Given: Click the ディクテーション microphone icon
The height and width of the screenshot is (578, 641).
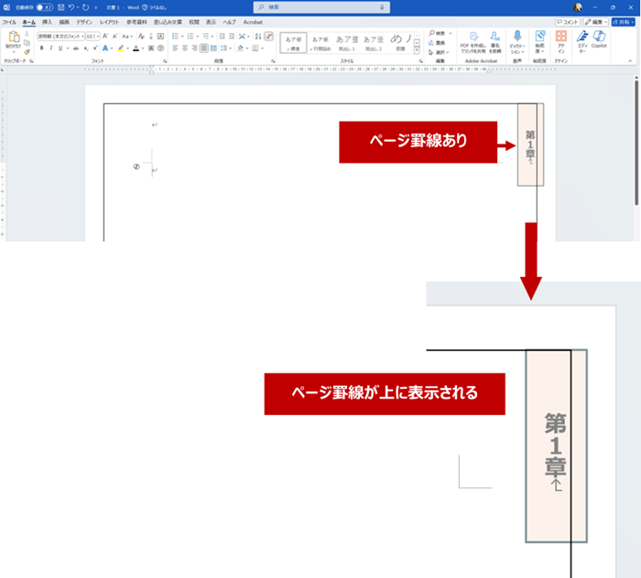Looking at the screenshot, I should [x=516, y=37].
